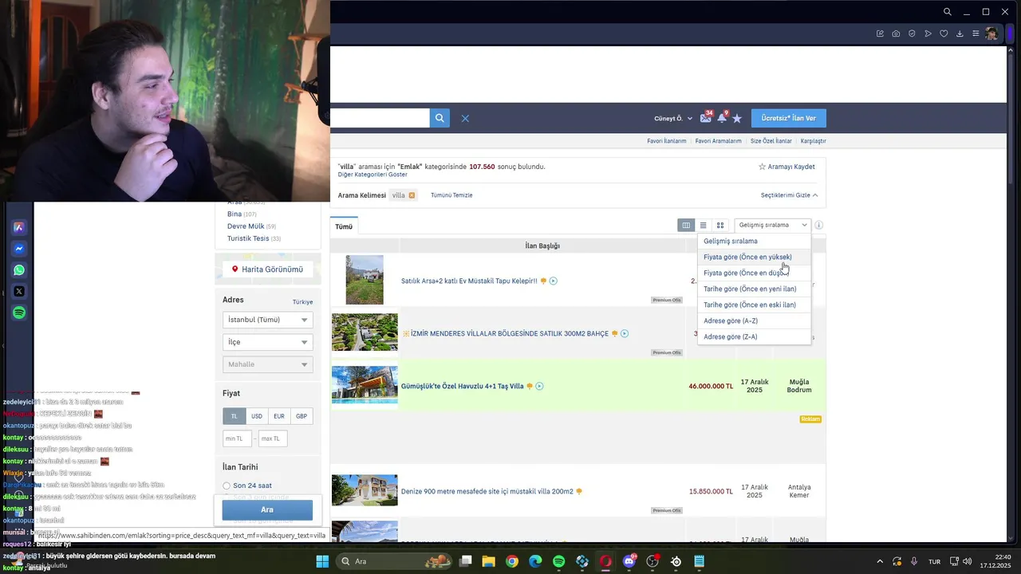
Task: Click Ücretsiz İlan Ver button
Action: coord(788,118)
